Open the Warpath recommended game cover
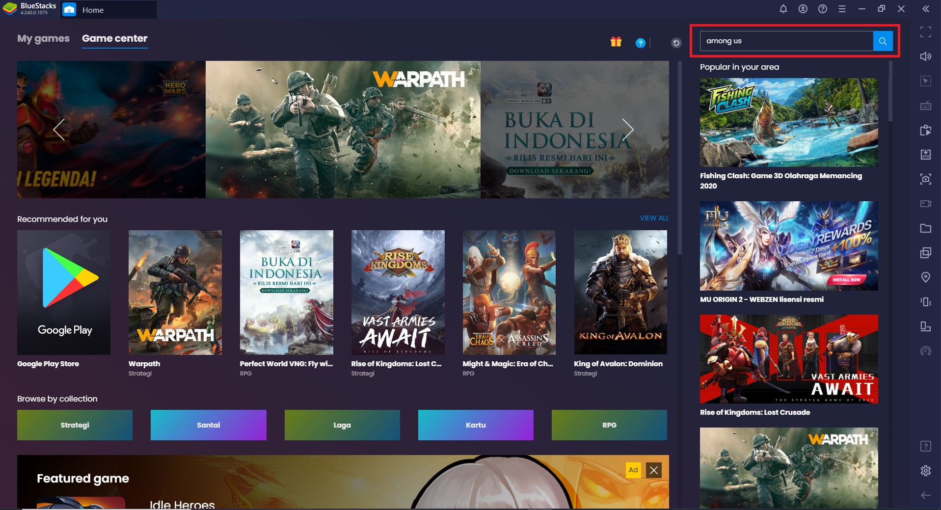Screen dimensions: 941x510 pos(175,293)
